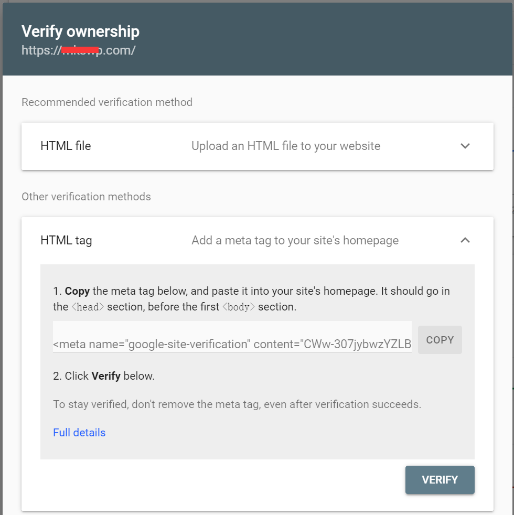The height and width of the screenshot is (515, 514).
Task: Click the <body> code snippet in instructions
Action: [239, 307]
